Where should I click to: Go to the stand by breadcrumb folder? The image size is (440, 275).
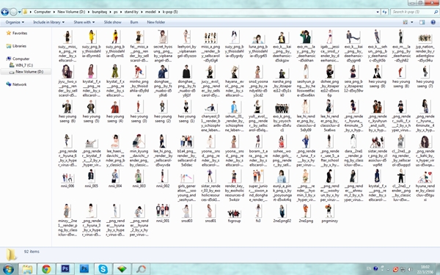point(131,12)
